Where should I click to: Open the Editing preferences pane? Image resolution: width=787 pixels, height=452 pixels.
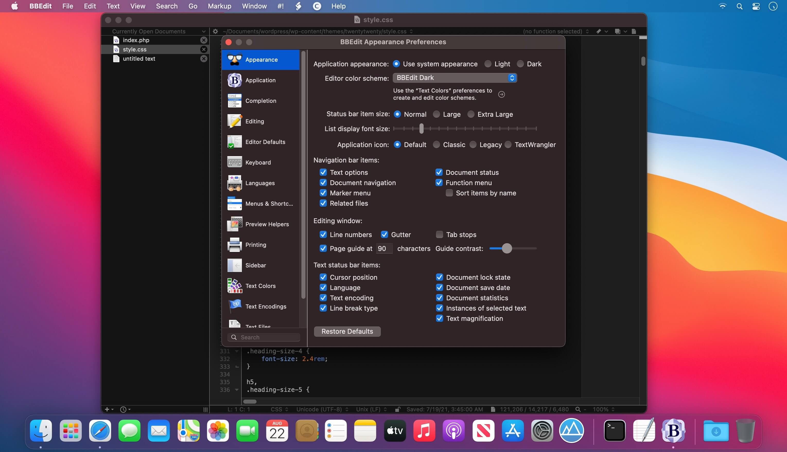point(260,121)
